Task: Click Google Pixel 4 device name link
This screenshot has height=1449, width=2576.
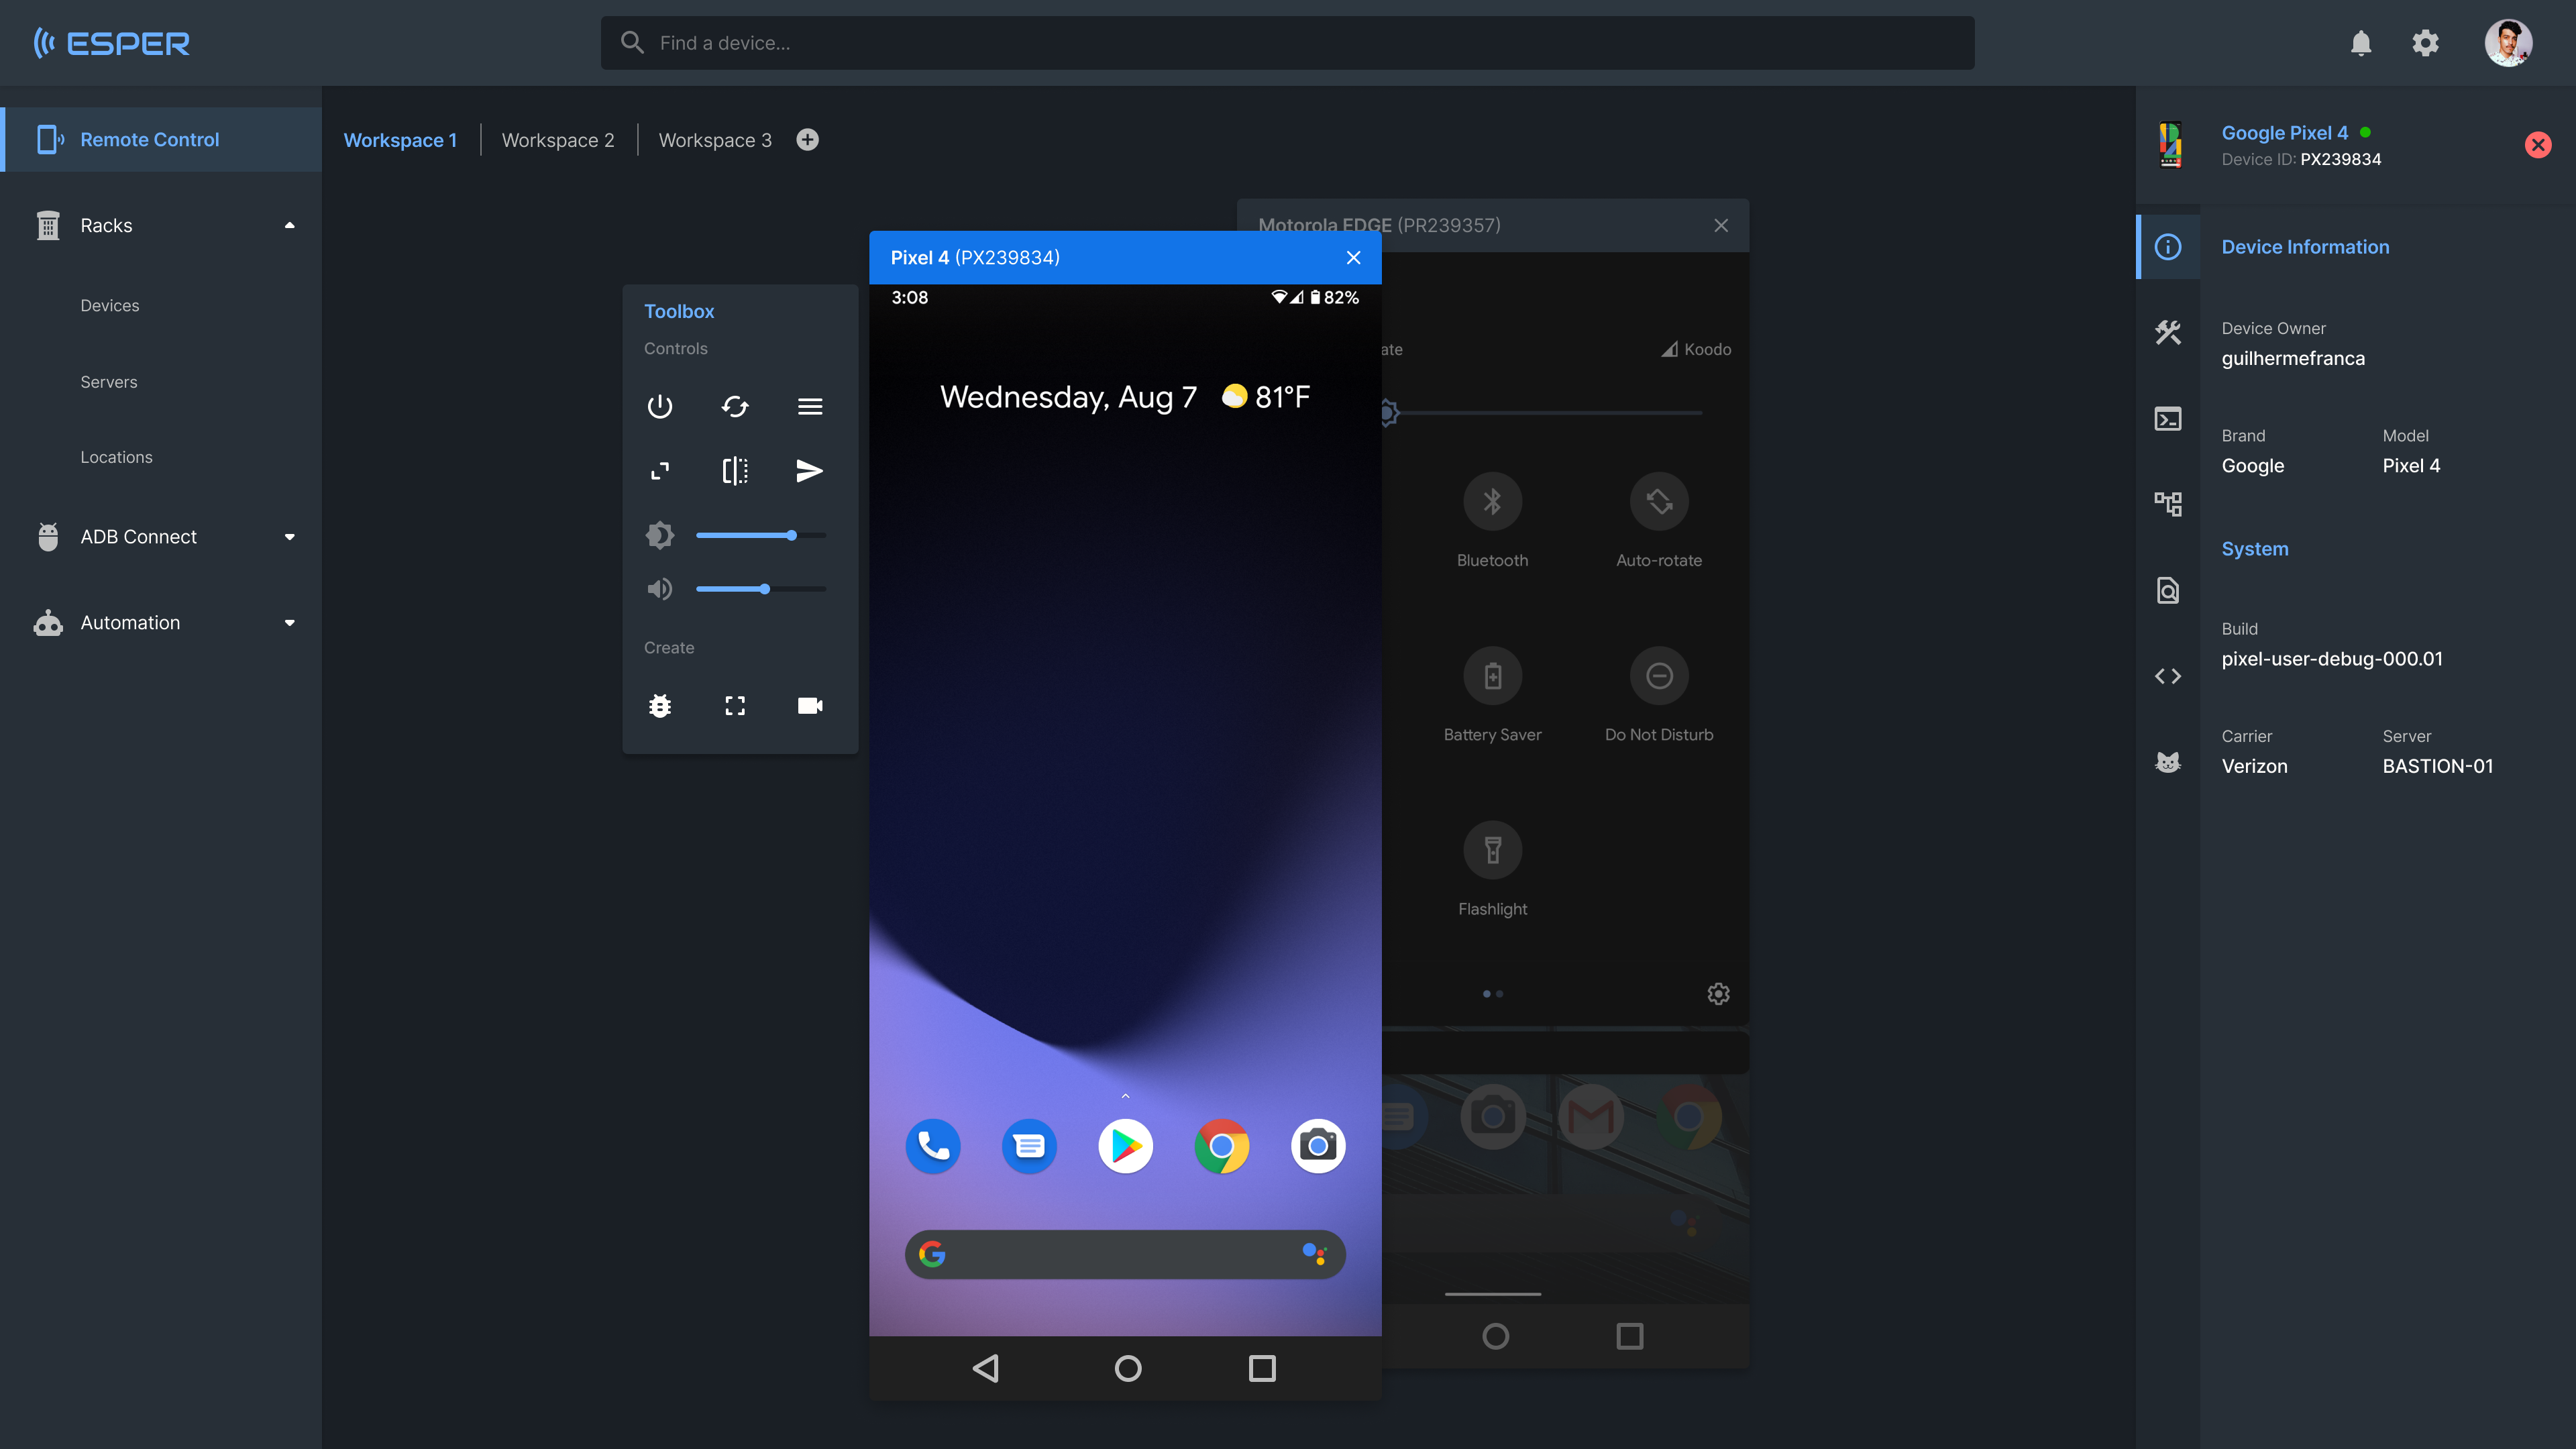Action: coord(2284,133)
